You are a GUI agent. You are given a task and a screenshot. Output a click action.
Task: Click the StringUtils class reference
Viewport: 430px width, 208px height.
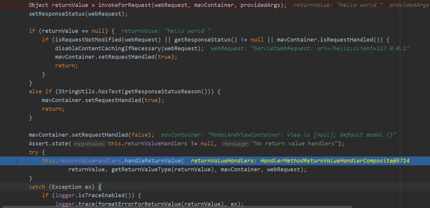(x=76, y=92)
